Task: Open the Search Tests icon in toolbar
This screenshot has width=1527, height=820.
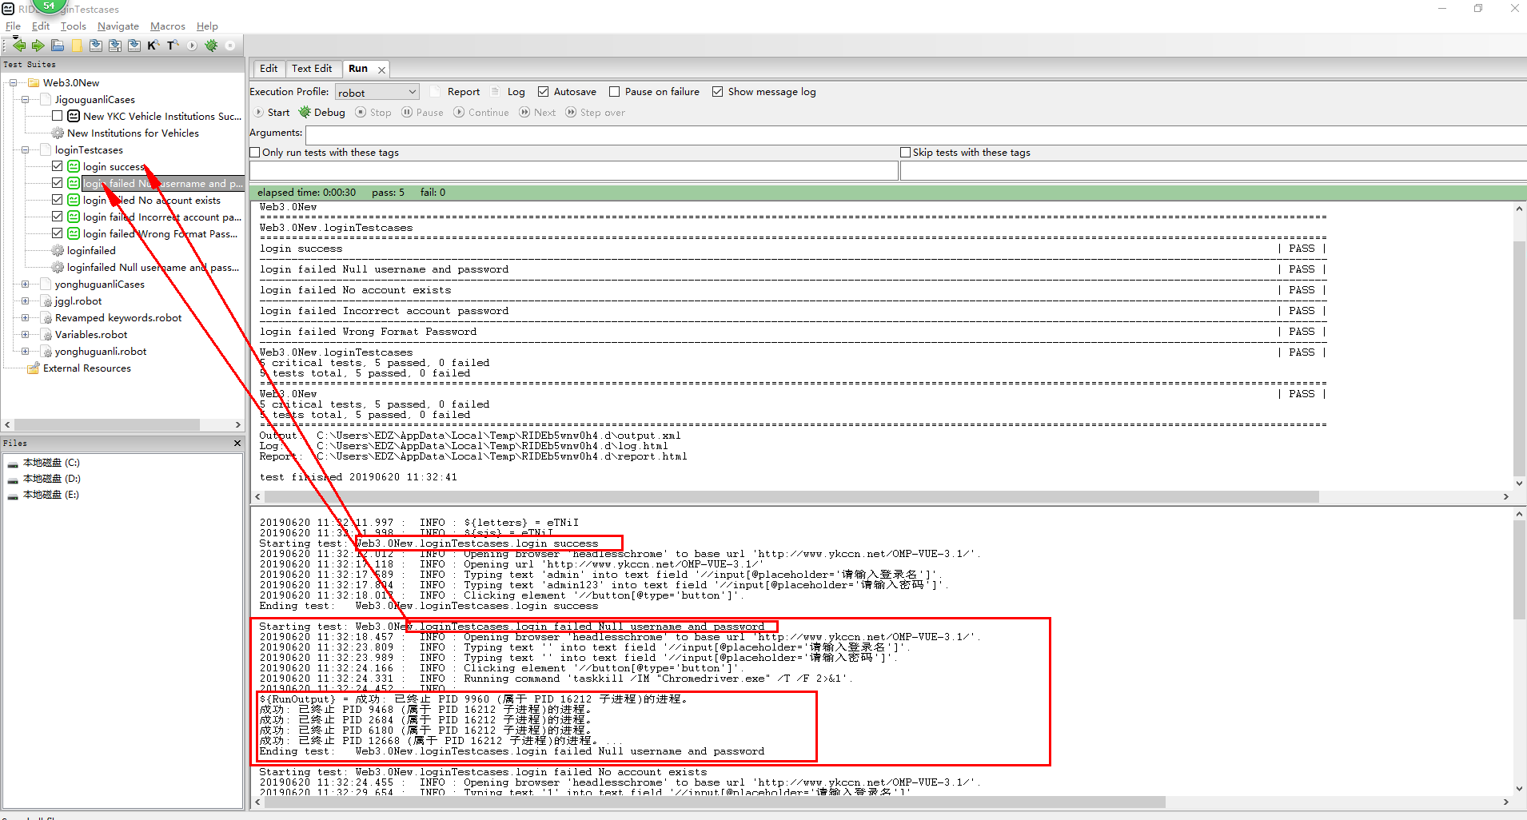Action: click(171, 46)
